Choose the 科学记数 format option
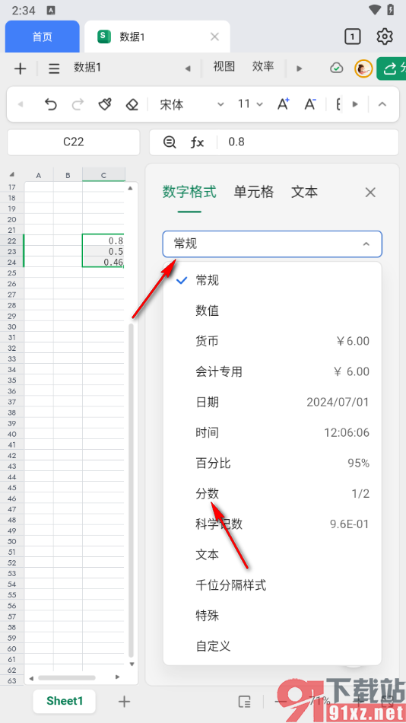This screenshot has width=406, height=723. [272, 524]
